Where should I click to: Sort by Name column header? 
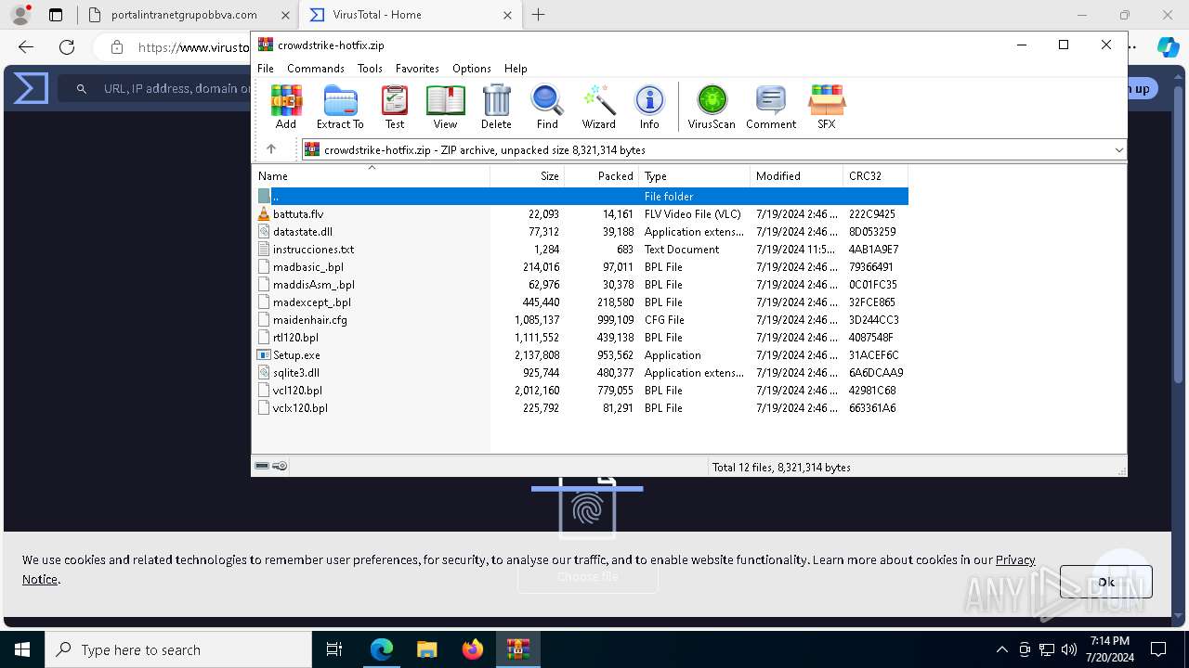tap(371, 176)
